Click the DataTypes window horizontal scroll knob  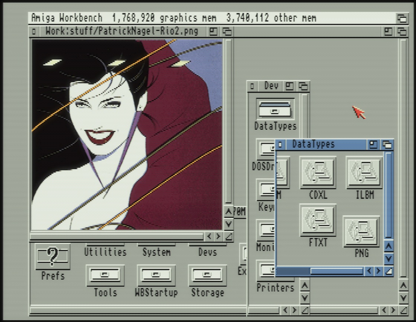tap(337, 271)
